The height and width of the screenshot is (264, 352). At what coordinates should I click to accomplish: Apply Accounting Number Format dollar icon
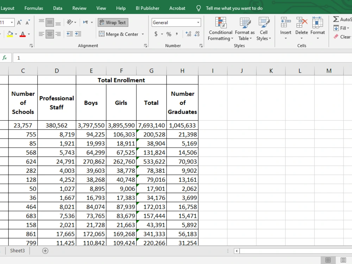click(156, 34)
